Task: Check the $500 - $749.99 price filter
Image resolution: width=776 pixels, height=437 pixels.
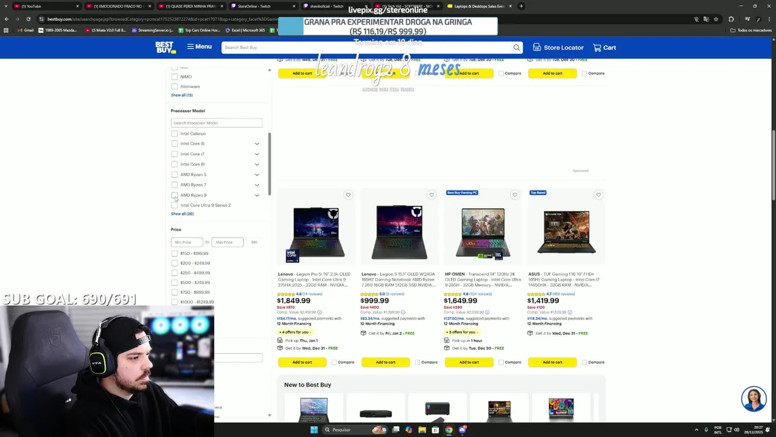Action: (175, 282)
